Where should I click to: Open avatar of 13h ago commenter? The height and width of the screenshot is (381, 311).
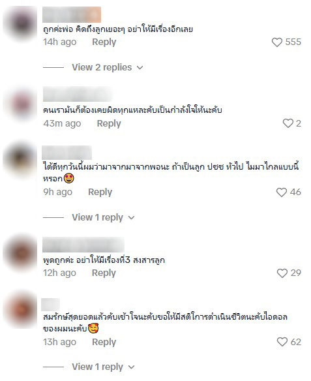click(x=21, y=311)
